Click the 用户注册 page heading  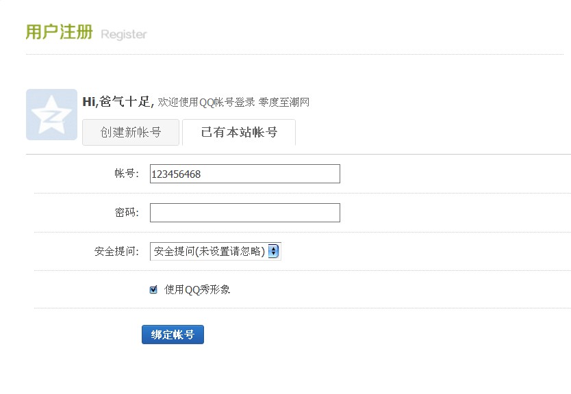point(59,31)
